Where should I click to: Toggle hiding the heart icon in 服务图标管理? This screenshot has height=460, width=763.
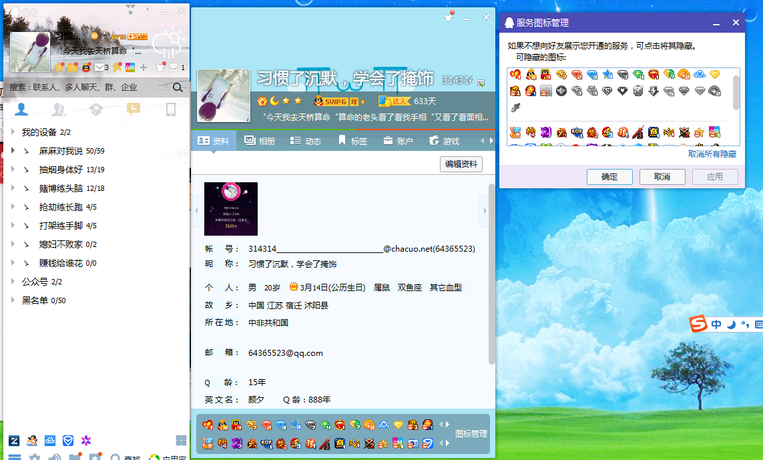tap(515, 74)
